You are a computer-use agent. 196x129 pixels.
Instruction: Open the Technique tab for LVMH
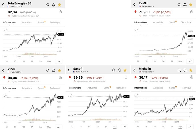click(186, 22)
